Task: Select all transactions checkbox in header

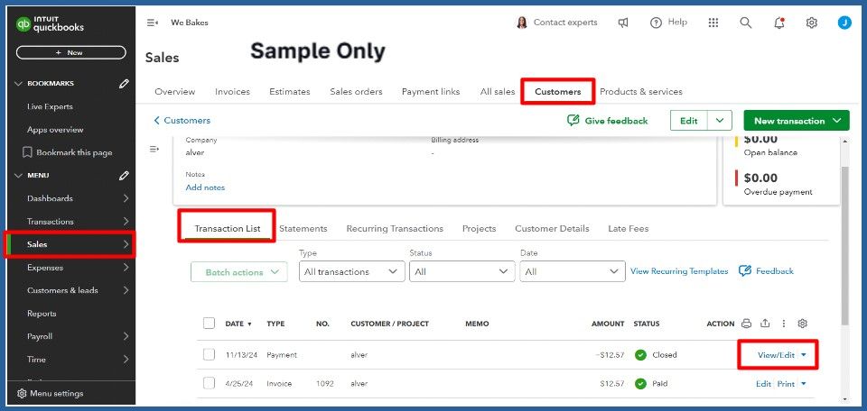Action: (x=209, y=324)
